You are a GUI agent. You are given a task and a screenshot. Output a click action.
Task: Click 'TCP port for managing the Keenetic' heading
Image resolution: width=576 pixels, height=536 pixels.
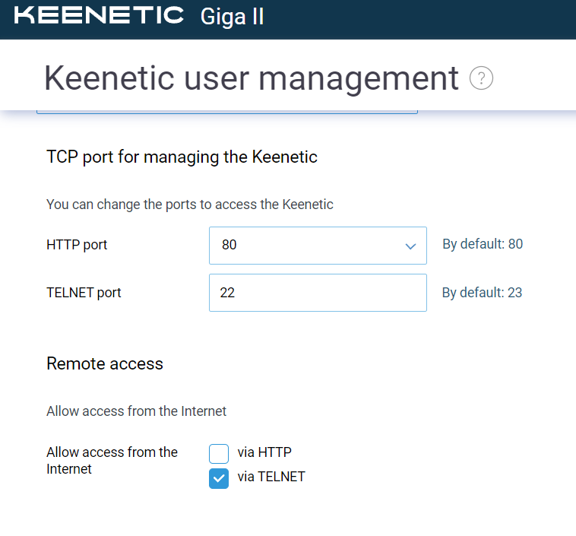[182, 157]
